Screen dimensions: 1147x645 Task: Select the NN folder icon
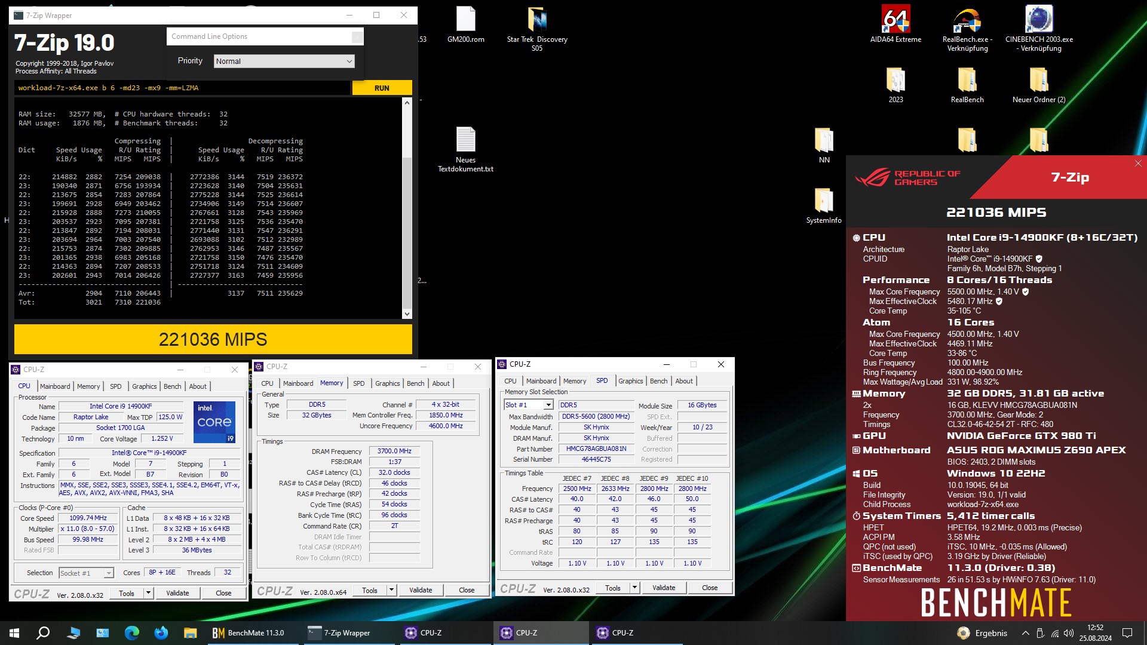824,145
